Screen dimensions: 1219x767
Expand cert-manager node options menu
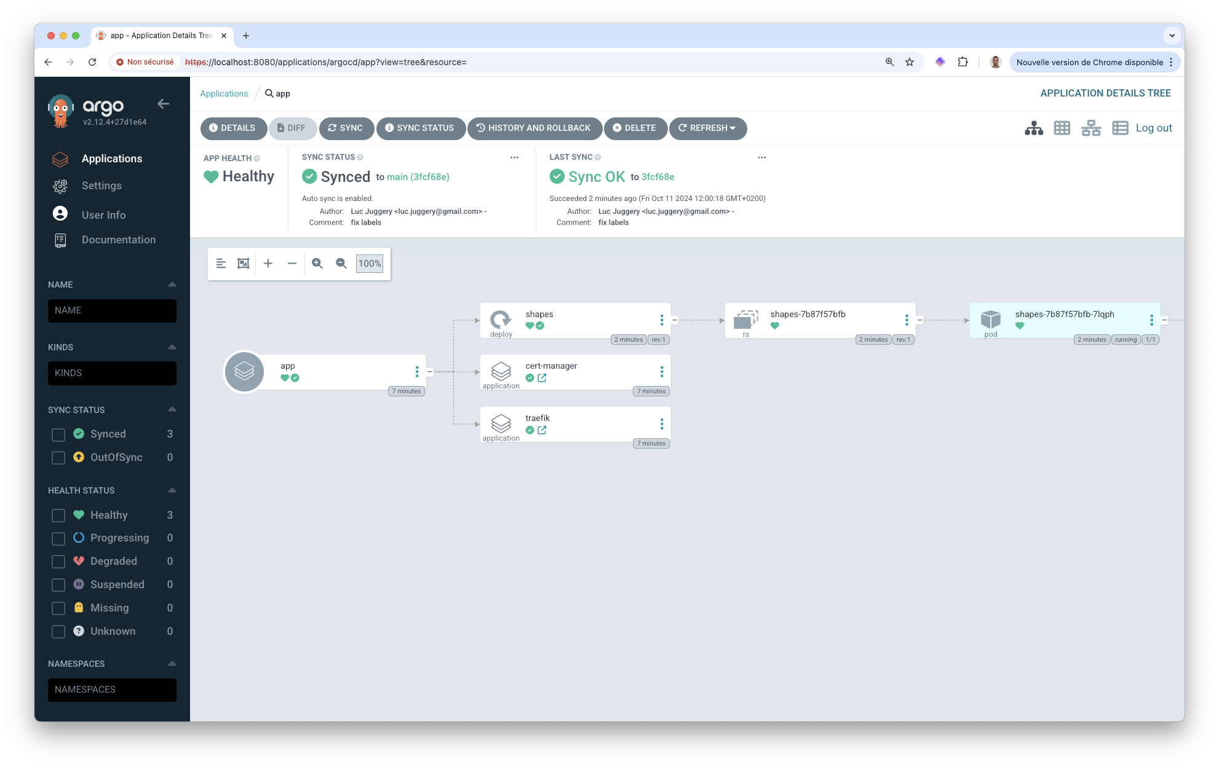click(662, 372)
